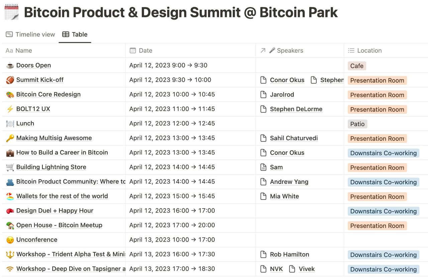Open Stephen DeLorme speaker in BOLT12 UX row
The height and width of the screenshot is (280, 428).
click(296, 109)
